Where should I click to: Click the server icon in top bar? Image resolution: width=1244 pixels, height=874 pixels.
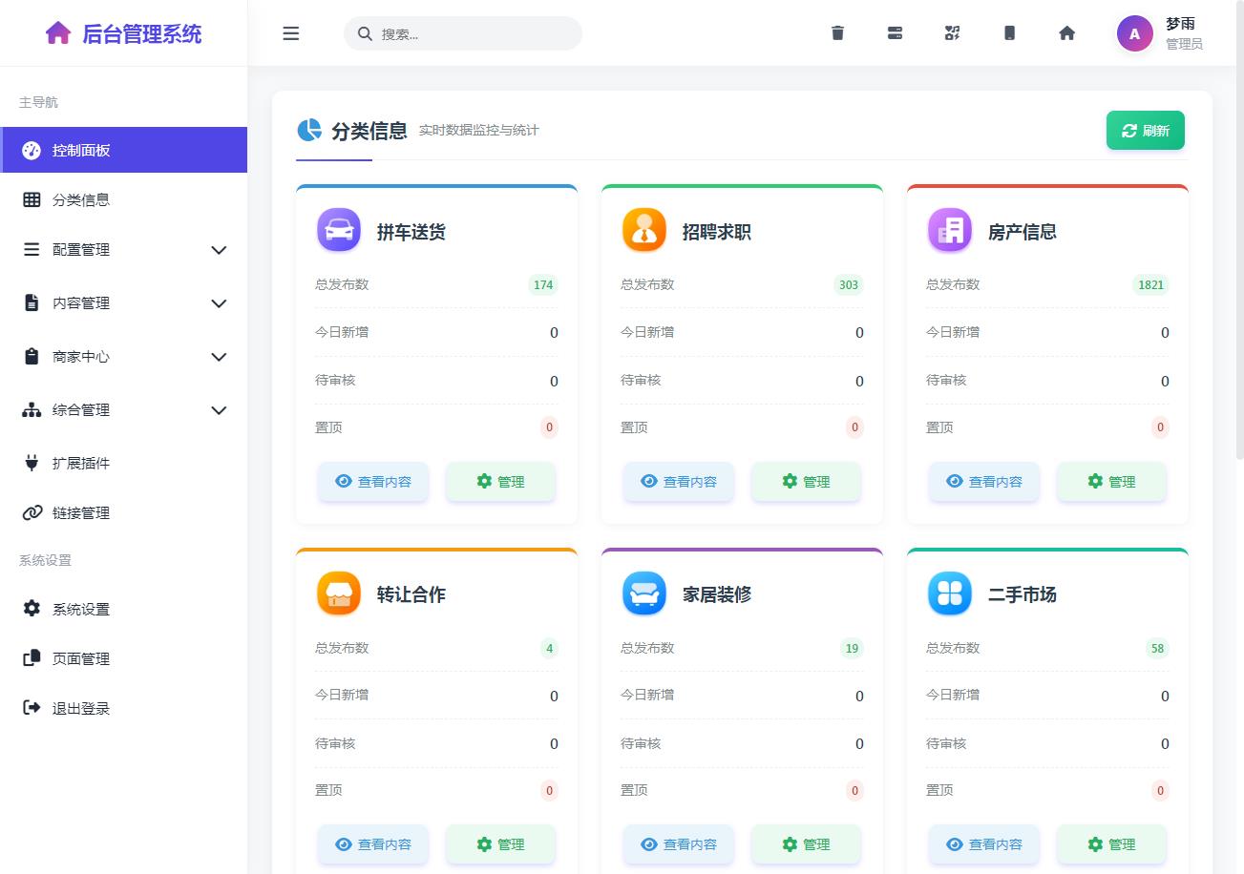895,33
